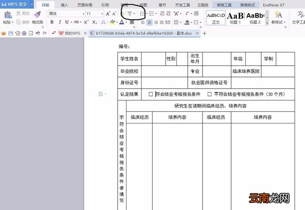Apply yellow text highlight color
This screenshot has height=210, width=305.
coord(112,22)
